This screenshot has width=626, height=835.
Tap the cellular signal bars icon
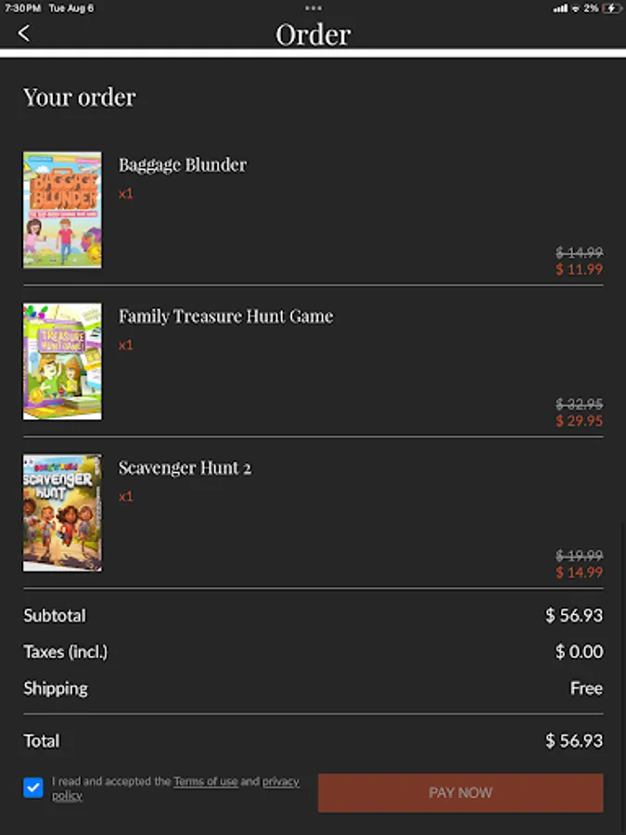(x=559, y=7)
